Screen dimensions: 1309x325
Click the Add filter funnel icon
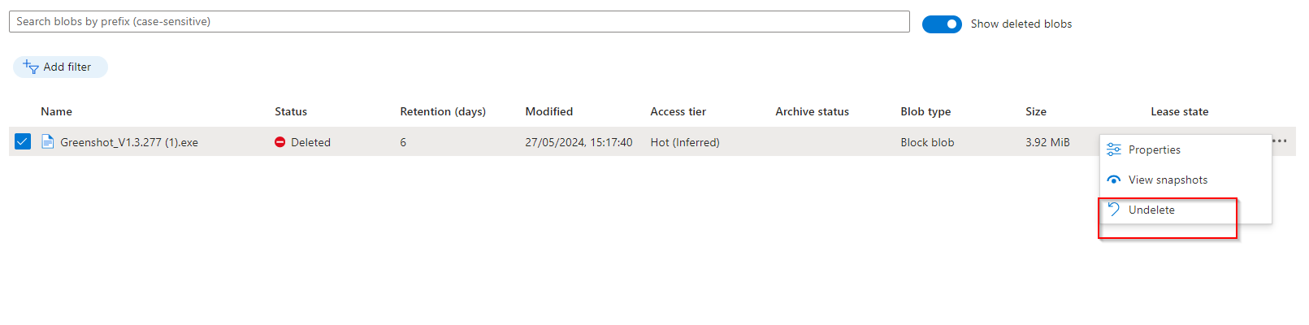[x=31, y=67]
